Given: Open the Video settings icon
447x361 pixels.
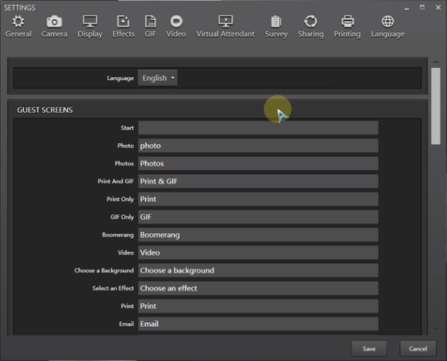Looking at the screenshot, I should (x=176, y=23).
